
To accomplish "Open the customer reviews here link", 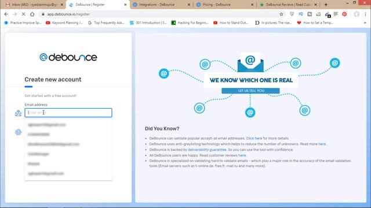I will click(242, 155).
